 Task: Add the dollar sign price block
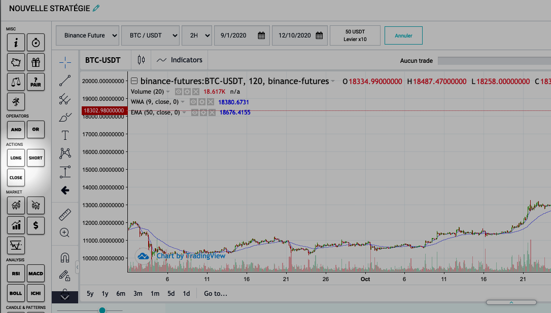36,225
